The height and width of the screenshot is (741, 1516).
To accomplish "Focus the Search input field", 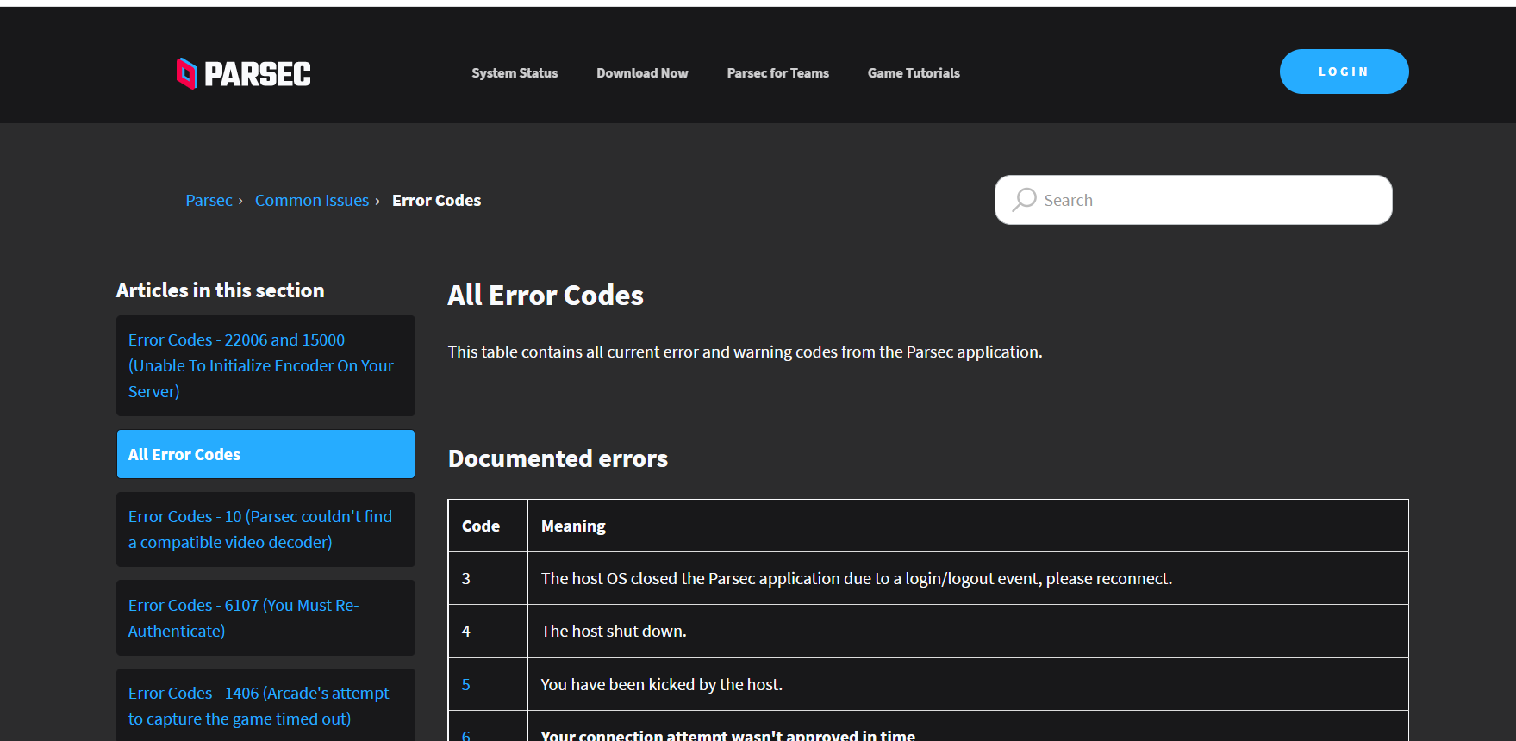I will [x=1193, y=200].
